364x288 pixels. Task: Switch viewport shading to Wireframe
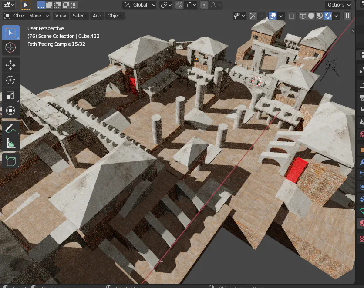(303, 16)
